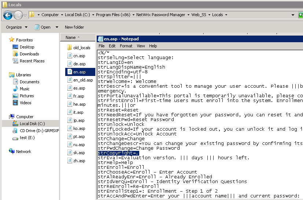Screen dimensions: 303x200
Task: Expand the Web_SS breadcrumb arrow
Action: click(x=210, y=15)
